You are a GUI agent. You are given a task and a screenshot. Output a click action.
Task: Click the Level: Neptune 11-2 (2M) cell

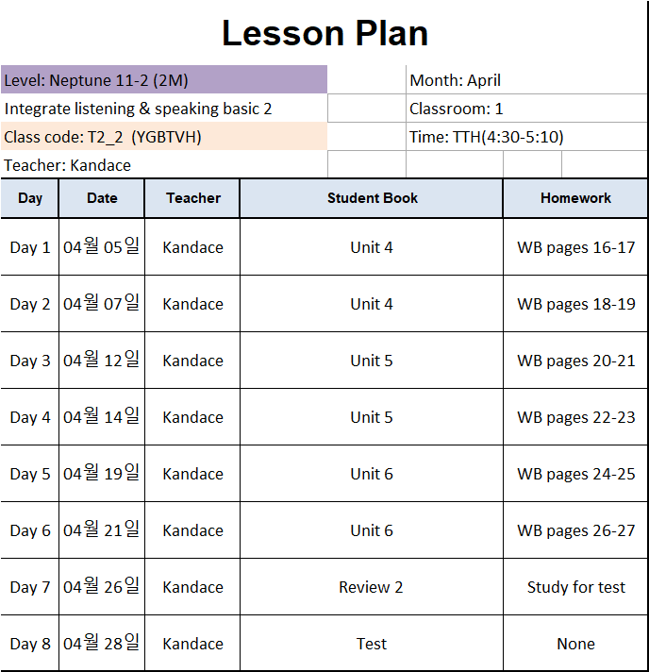(163, 79)
